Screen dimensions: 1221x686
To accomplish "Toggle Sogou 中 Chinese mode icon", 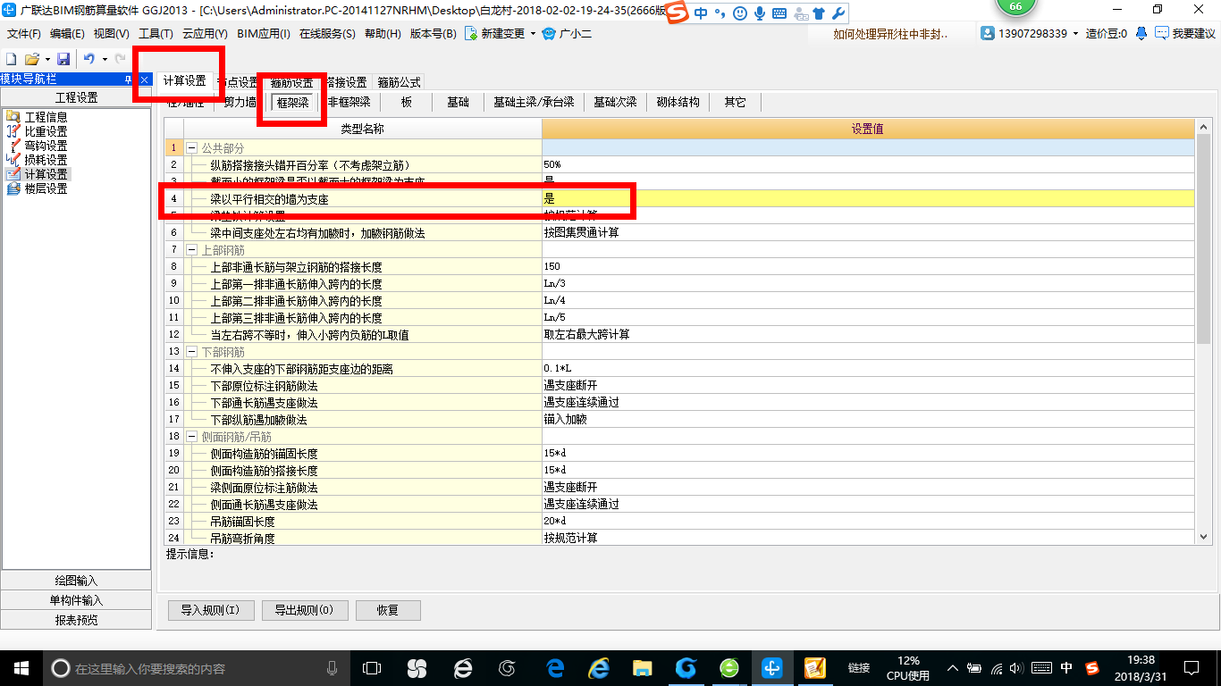I will point(700,13).
